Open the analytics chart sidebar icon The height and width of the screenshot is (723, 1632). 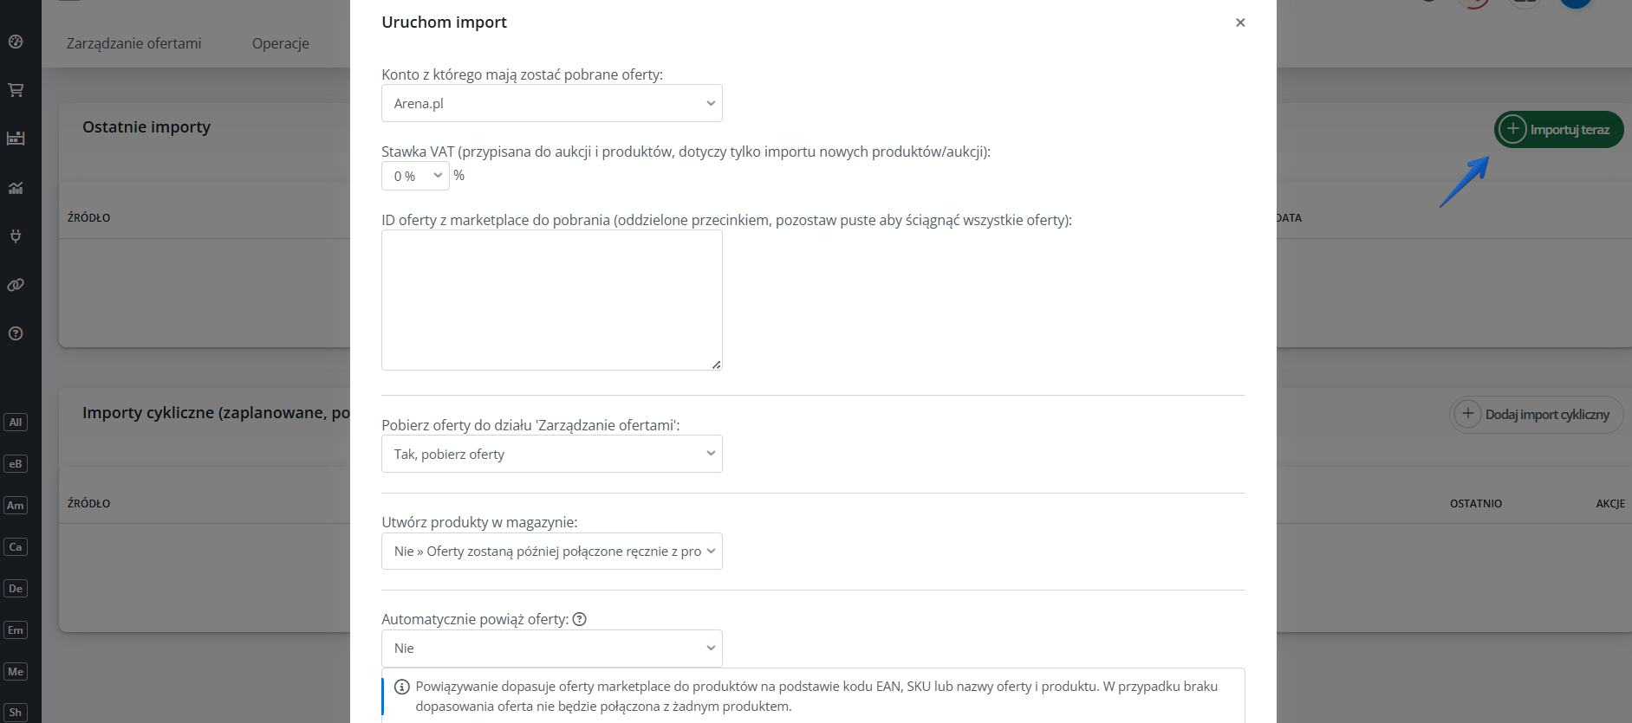pyautogui.click(x=16, y=188)
